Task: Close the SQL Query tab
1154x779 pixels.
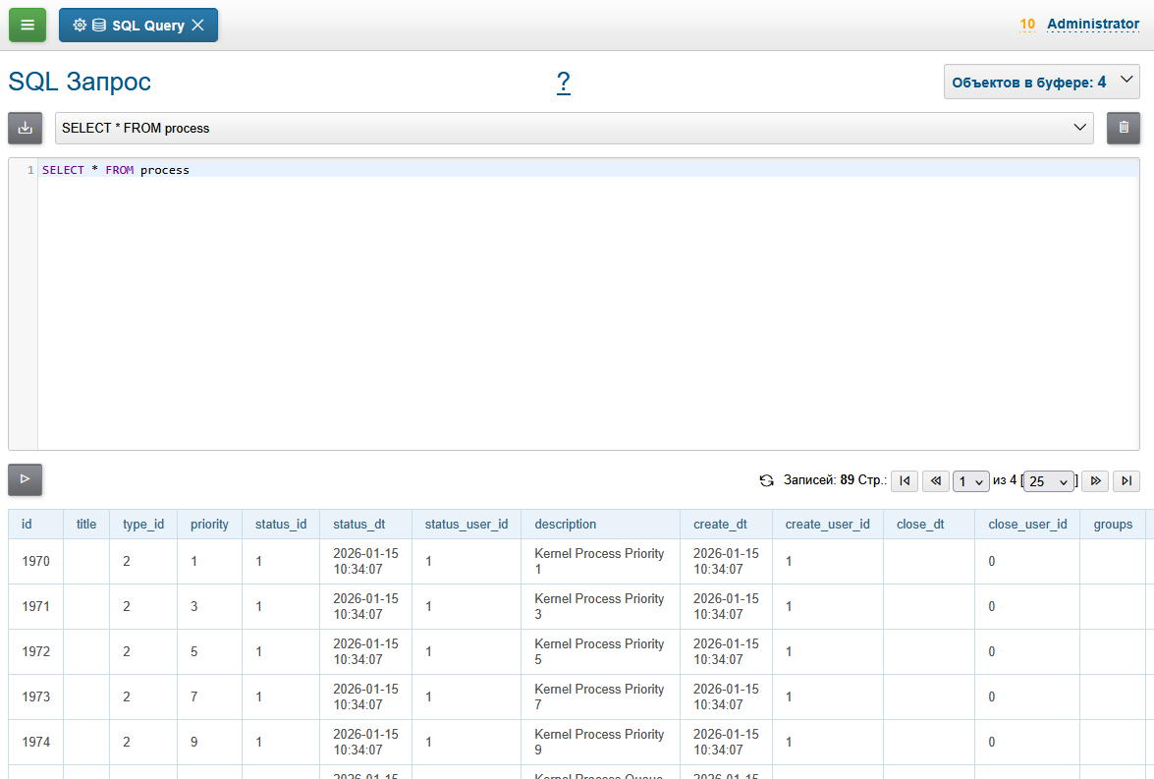Action: [198, 26]
